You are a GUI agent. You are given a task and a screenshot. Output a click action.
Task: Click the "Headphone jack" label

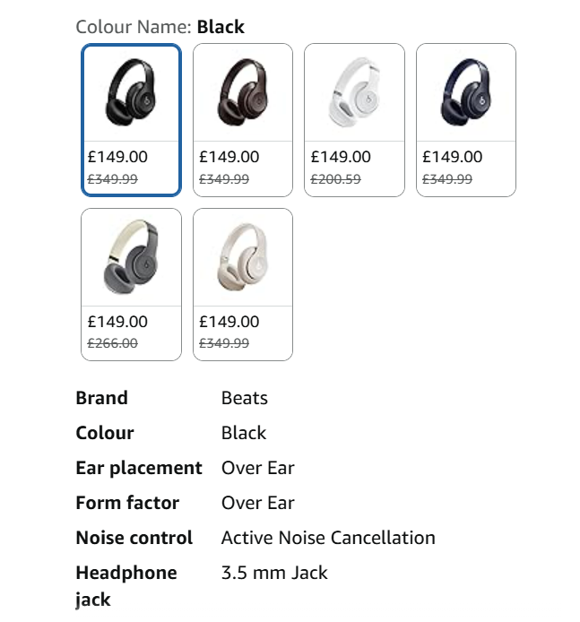point(126,585)
